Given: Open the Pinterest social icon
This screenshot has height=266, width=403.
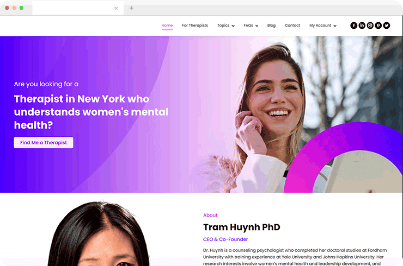Looking at the screenshot, I should [x=378, y=26].
